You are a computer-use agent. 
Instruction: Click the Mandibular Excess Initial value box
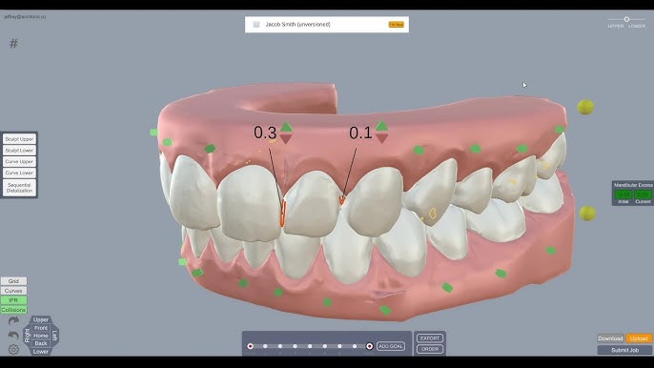tap(623, 194)
